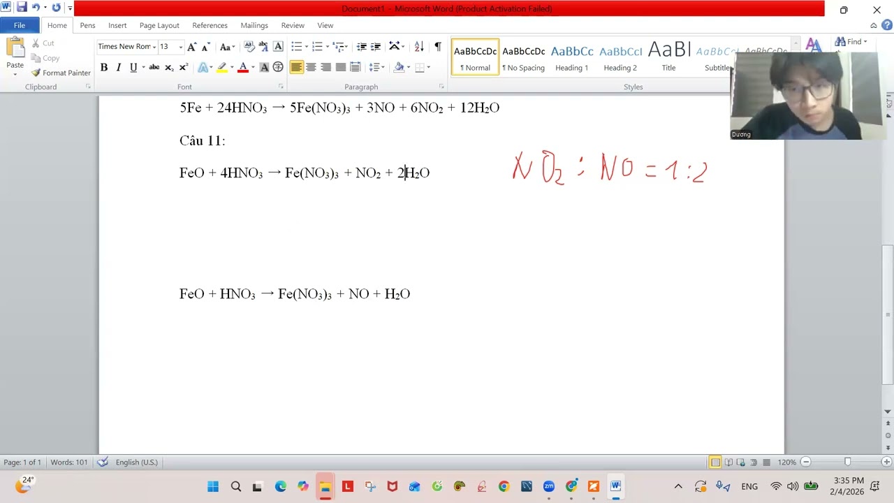Viewport: 894px width, 503px height.
Task: Click the yellow Text Highlight Color button
Action: [221, 67]
